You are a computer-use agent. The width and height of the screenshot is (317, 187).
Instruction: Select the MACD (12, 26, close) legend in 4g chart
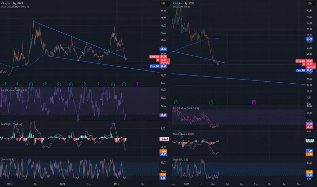coord(183,134)
